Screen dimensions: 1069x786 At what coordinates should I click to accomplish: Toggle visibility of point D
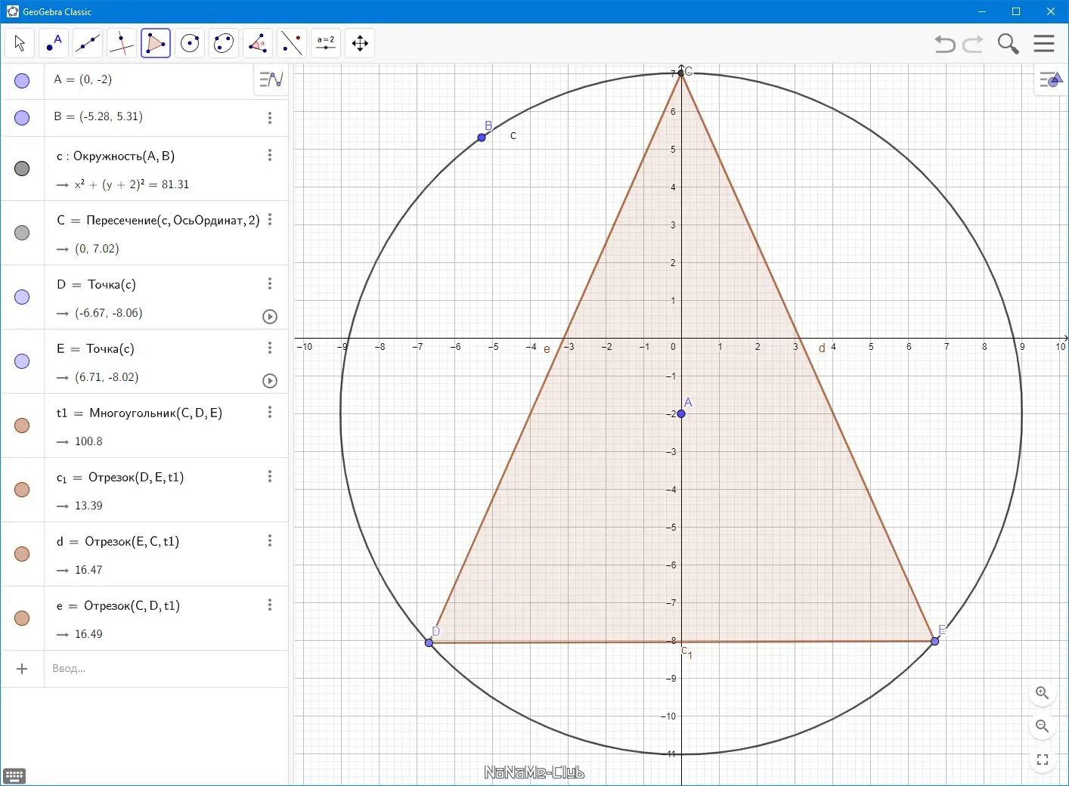coord(22,297)
